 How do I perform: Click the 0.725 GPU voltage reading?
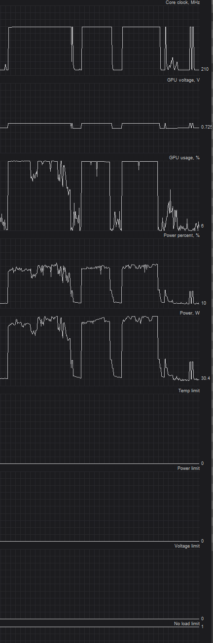tap(207, 128)
